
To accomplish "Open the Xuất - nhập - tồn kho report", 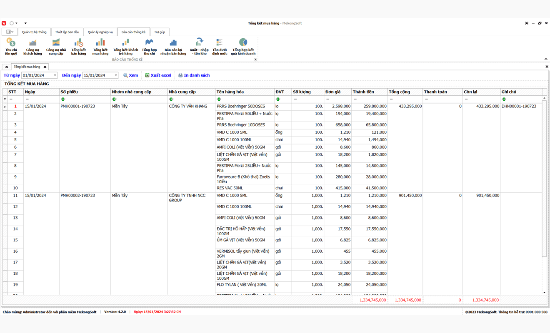I will (x=199, y=47).
